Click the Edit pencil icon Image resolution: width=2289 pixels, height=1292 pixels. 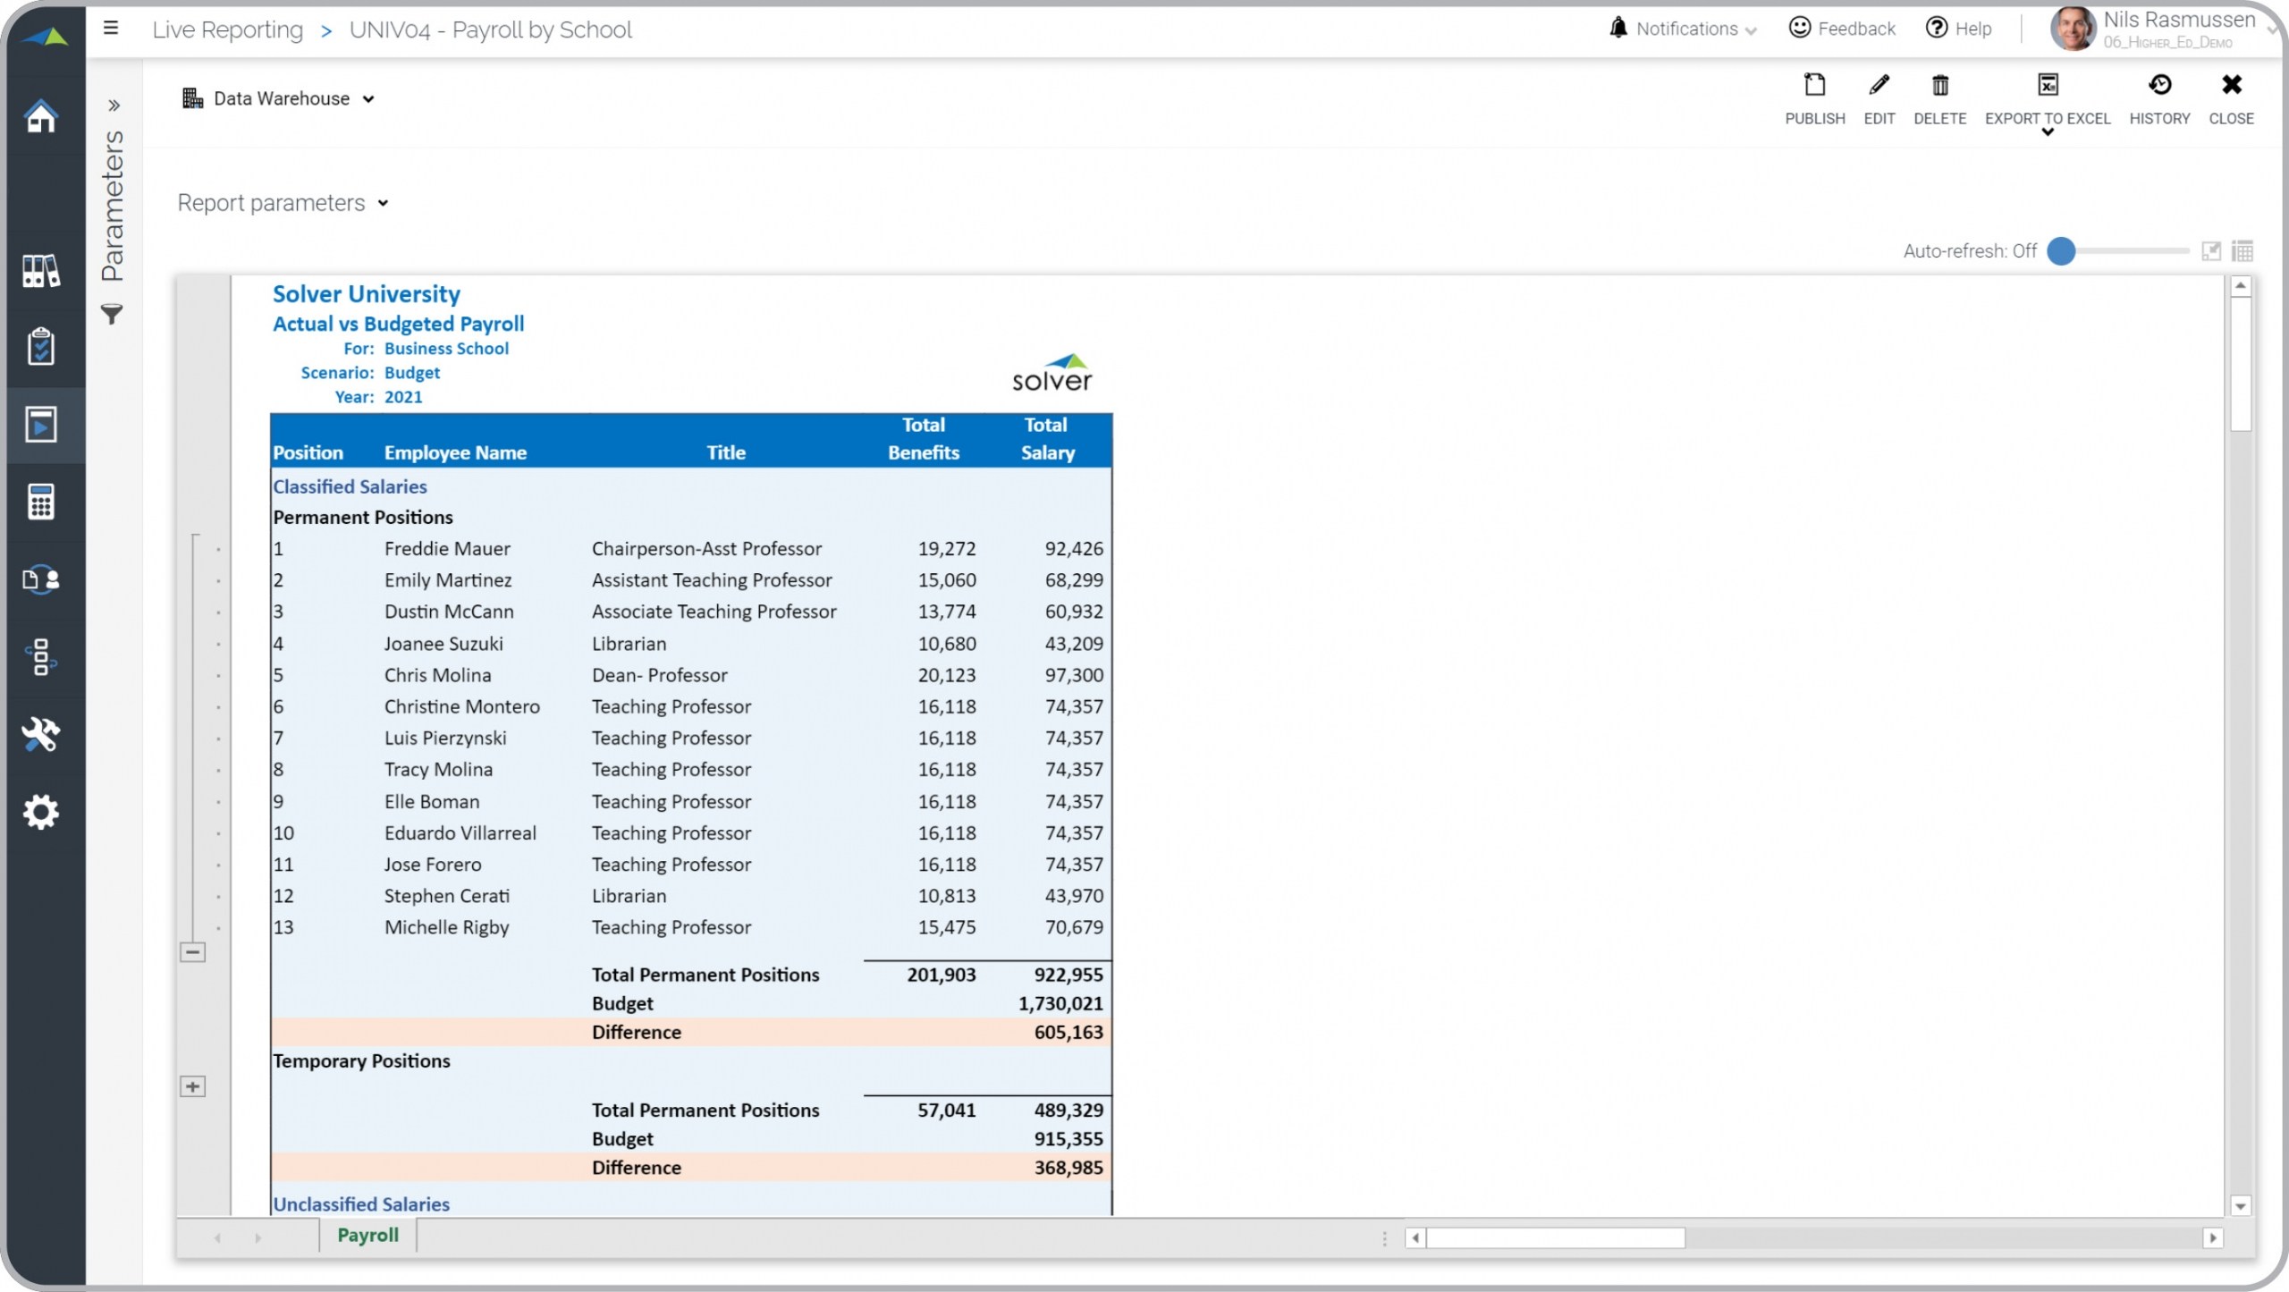pos(1879,86)
